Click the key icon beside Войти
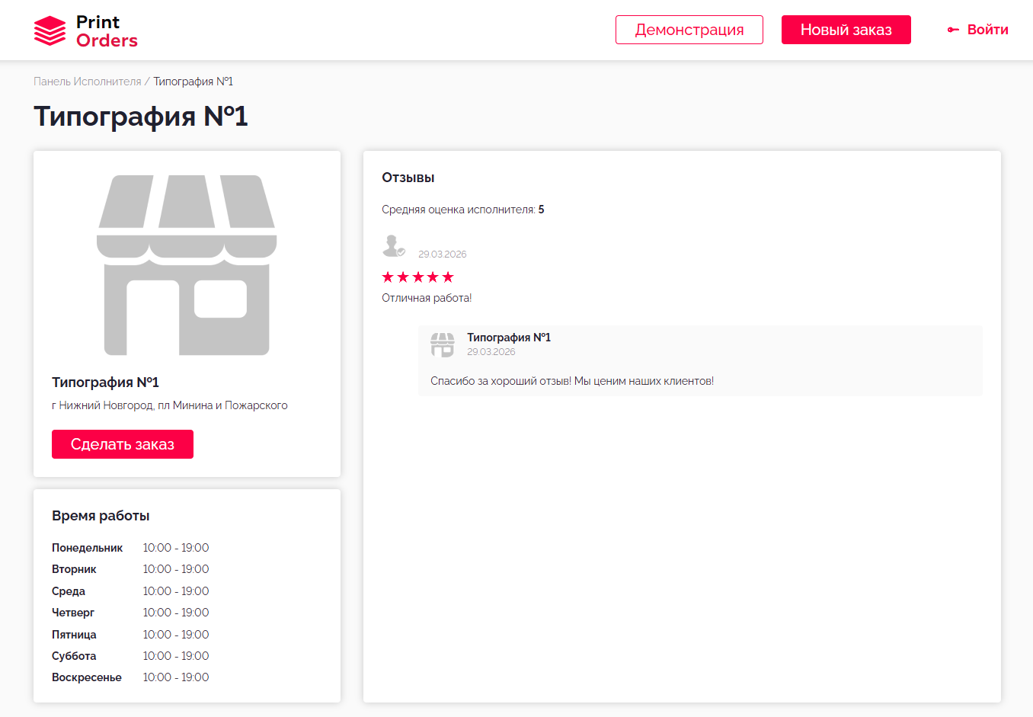 (x=952, y=30)
